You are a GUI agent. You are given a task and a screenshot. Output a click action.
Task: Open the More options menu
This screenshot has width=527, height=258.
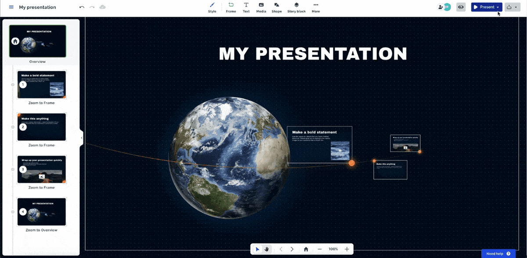pos(316,7)
